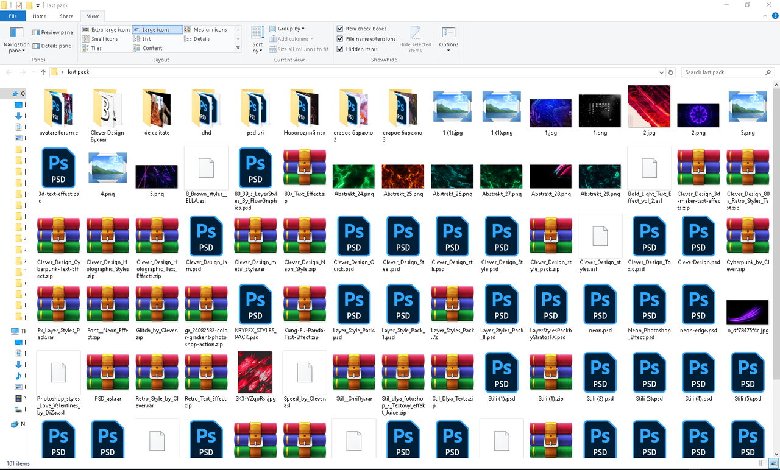Toggle File name extensions checkbox
Screen dimensions: 780x470
click(366, 39)
